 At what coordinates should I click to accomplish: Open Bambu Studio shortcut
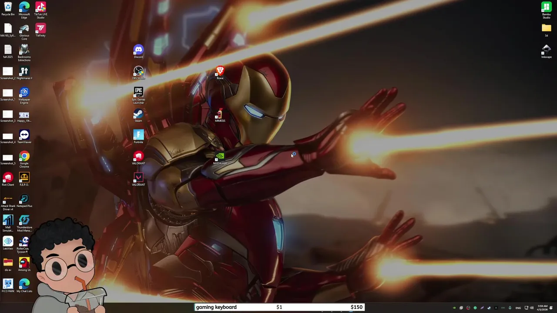pyautogui.click(x=546, y=10)
